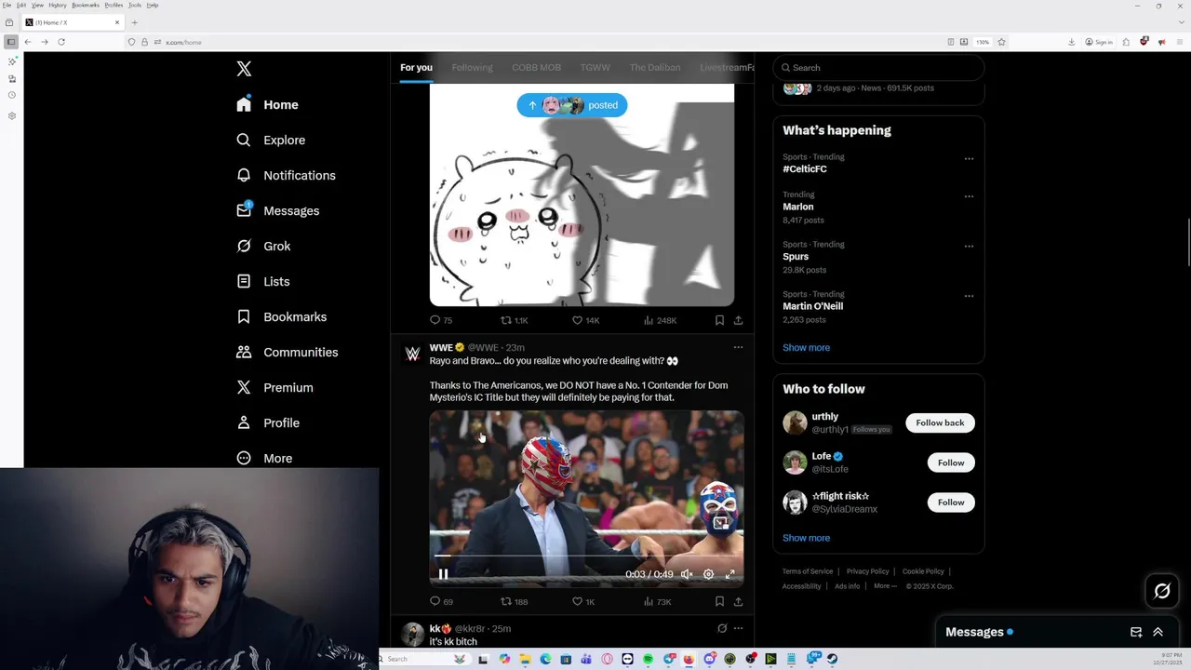Open Bookmarks in sidebar

[281, 316]
